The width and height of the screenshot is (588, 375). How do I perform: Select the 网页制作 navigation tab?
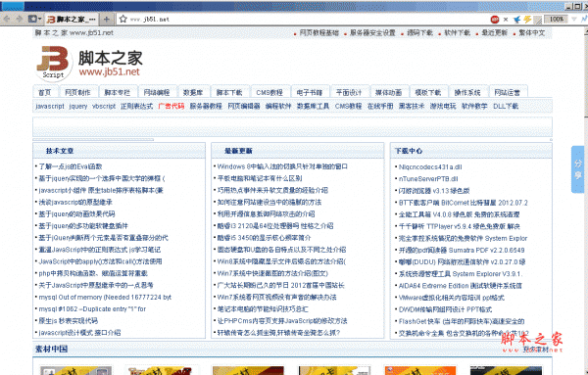click(x=77, y=92)
